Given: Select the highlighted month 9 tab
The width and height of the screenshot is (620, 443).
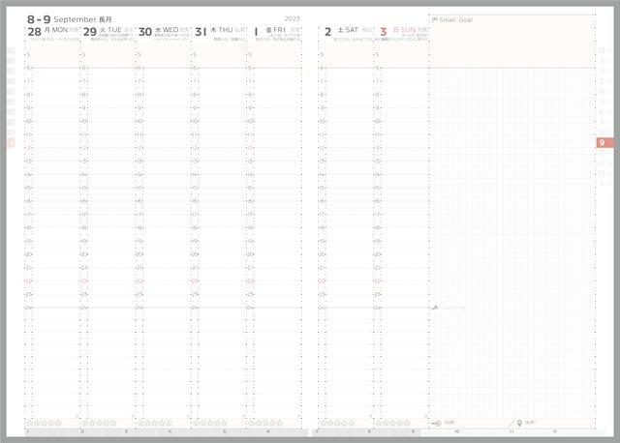Looking at the screenshot, I should (x=602, y=142).
